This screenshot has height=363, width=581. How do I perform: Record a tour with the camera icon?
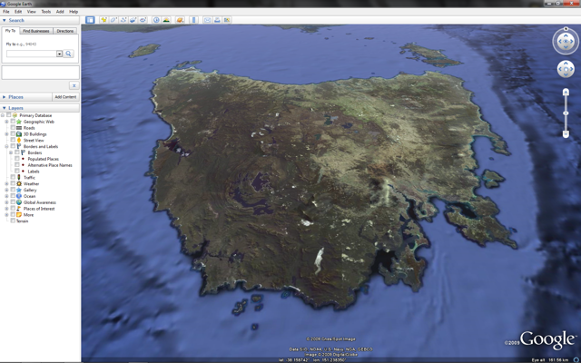143,20
